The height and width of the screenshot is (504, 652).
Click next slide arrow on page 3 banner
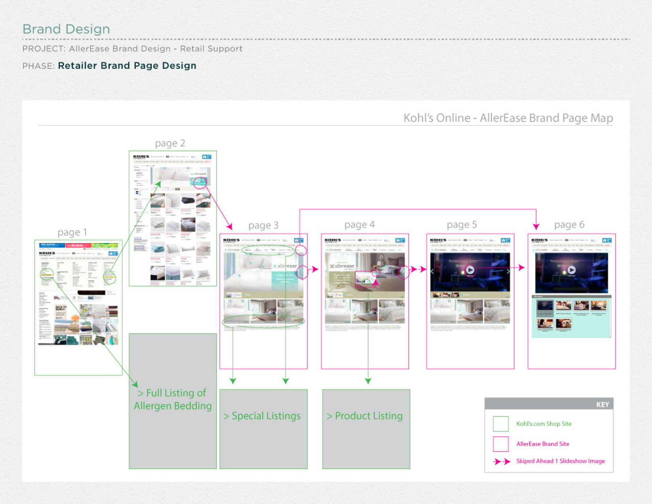[x=303, y=272]
